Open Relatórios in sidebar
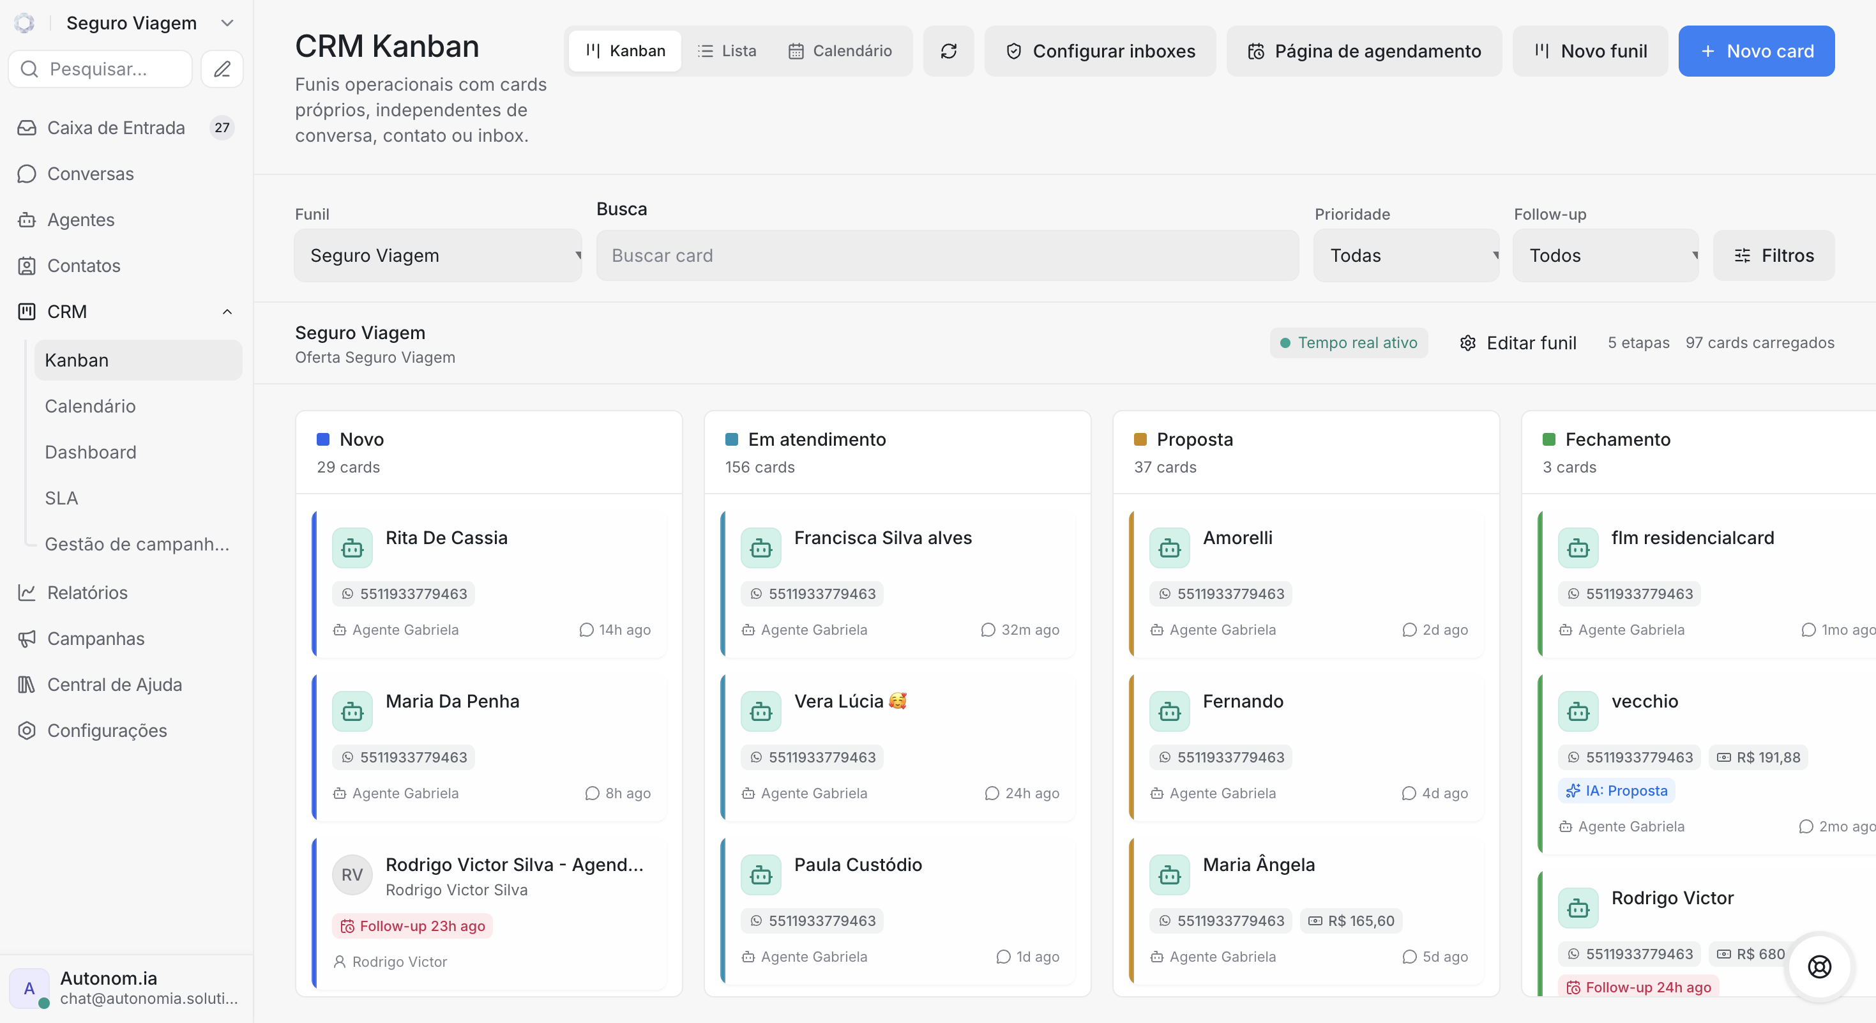The image size is (1876, 1023). (x=126, y=593)
